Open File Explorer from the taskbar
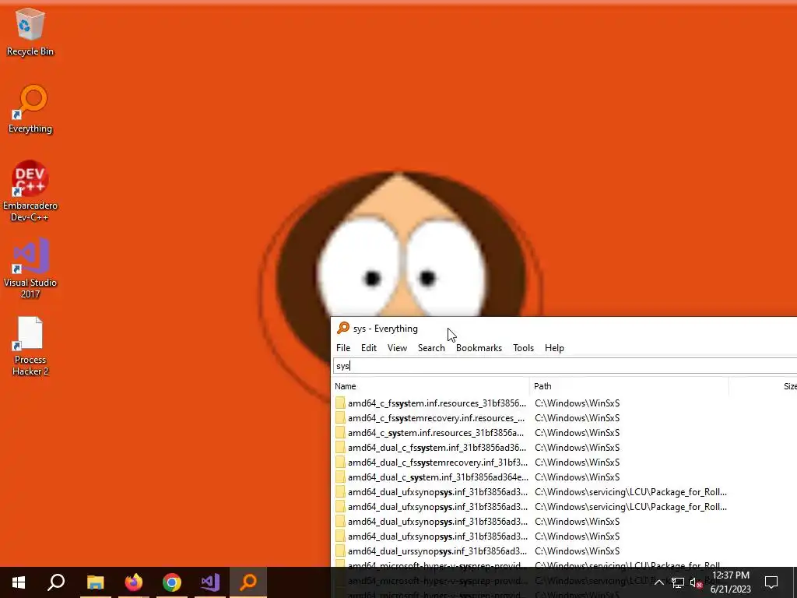The width and height of the screenshot is (797, 598). [95, 582]
